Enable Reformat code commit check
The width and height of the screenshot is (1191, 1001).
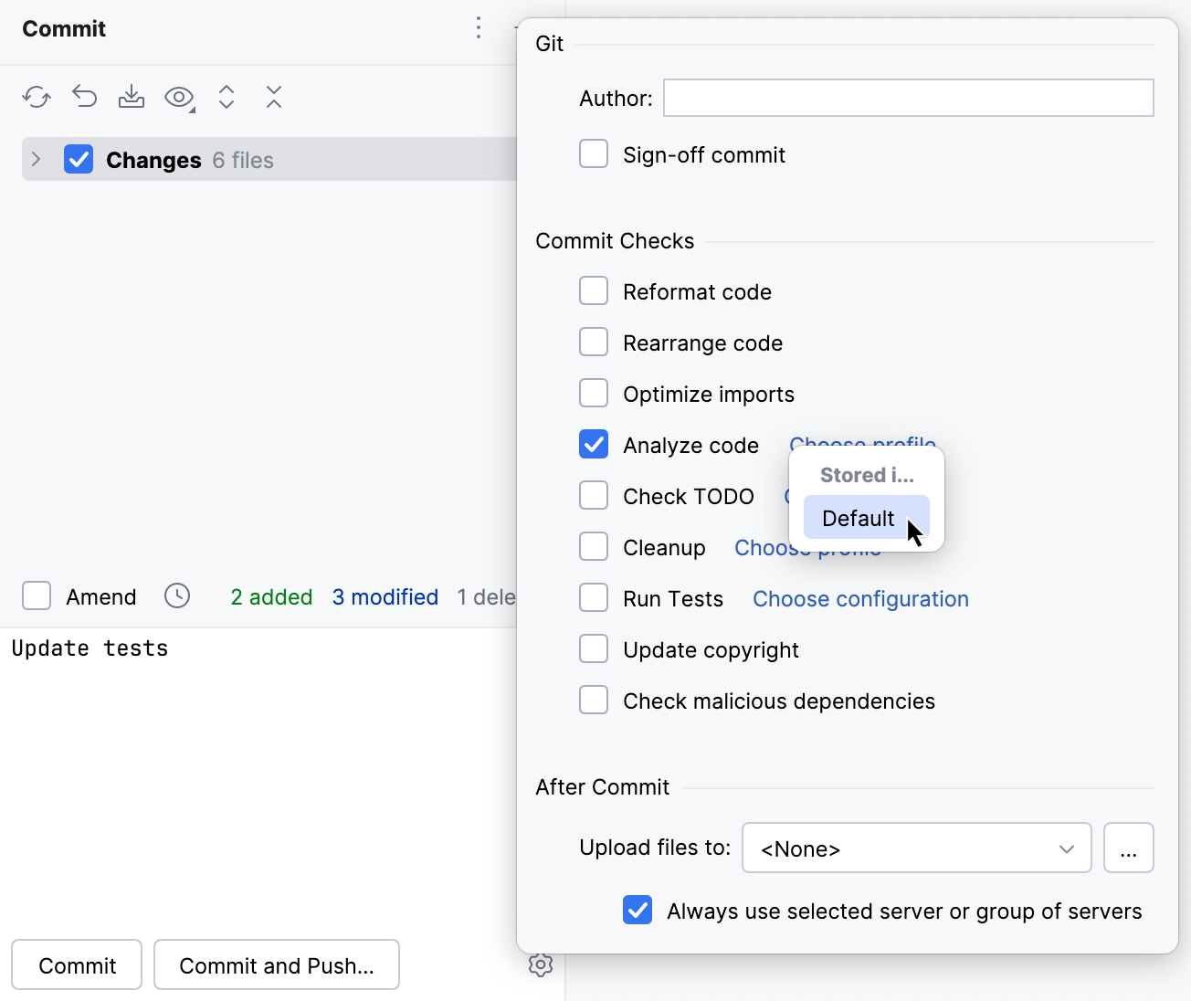point(594,290)
